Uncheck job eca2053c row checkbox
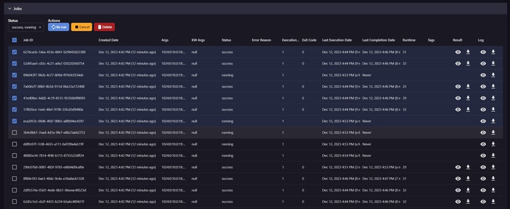Screen dimensions: 510x209 point(14,121)
